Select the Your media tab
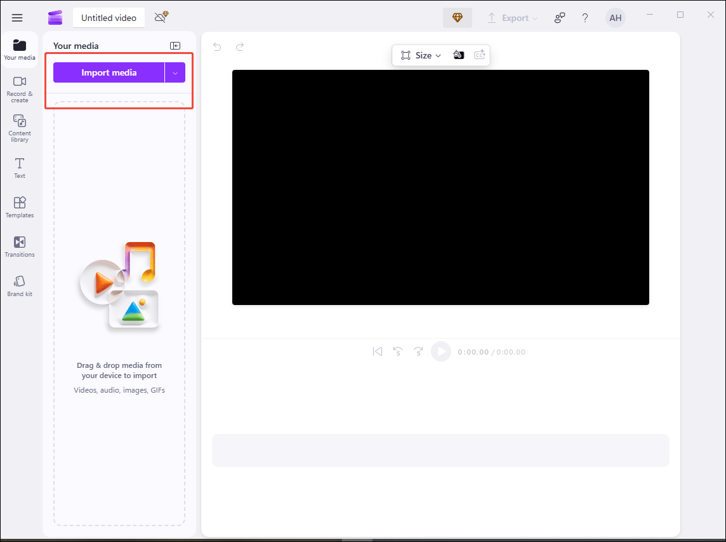 tap(19, 50)
